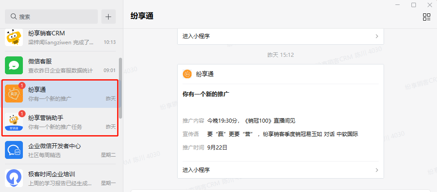The image size is (437, 192).
Task: Click 进入小程序 in the upper card
Action: point(196,36)
